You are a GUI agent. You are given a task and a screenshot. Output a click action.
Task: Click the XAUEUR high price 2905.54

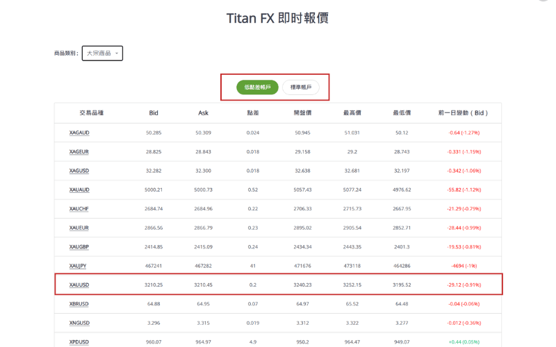click(352, 228)
